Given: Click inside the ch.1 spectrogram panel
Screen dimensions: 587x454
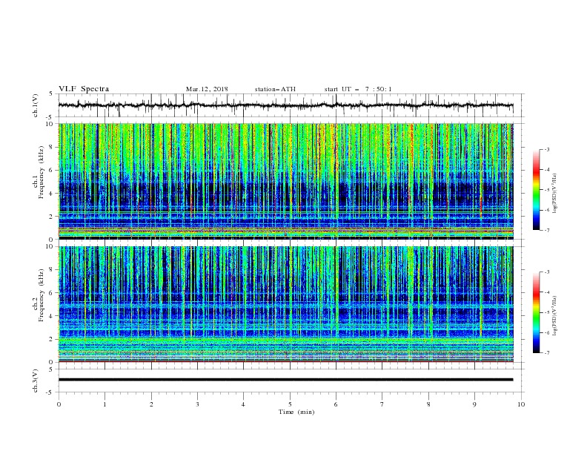Looking at the screenshot, I should point(285,181).
